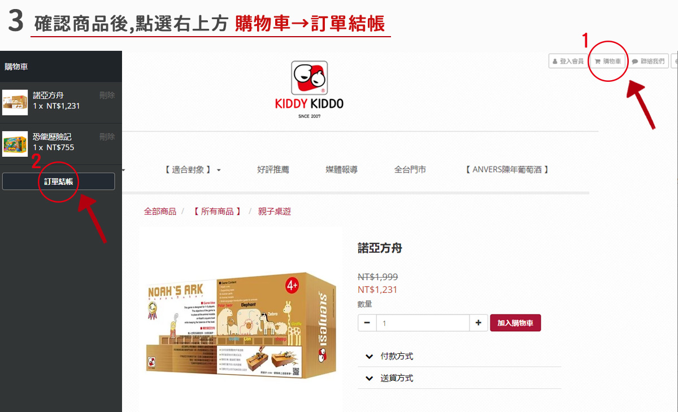The height and width of the screenshot is (412, 678).
Task: Select 諾亞方舟 thumbnail in cart
Action: pyautogui.click(x=15, y=102)
